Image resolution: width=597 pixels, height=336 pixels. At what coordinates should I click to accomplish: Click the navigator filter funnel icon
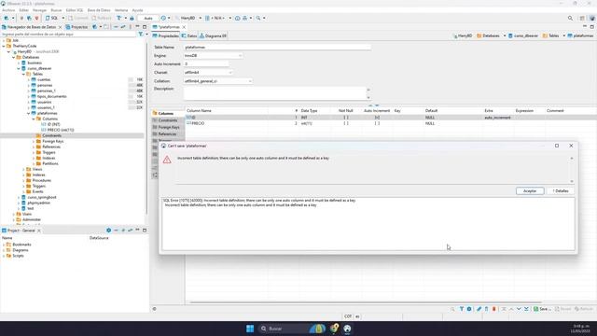[141, 35]
